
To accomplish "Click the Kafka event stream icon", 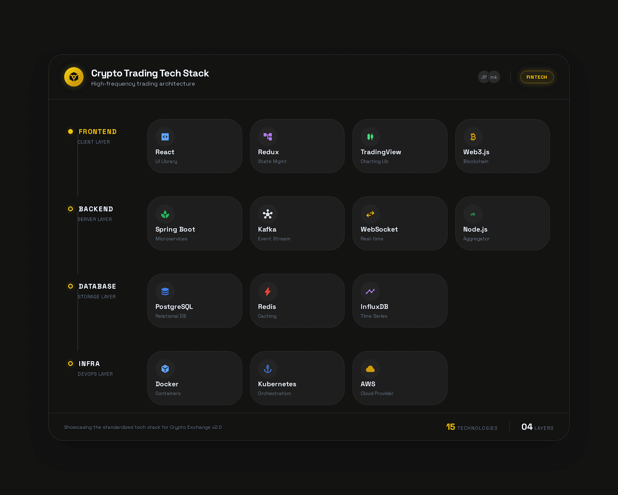I will click(x=267, y=214).
